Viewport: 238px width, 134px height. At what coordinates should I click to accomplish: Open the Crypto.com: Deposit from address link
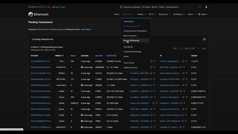pyautogui.click(x=140, y=103)
